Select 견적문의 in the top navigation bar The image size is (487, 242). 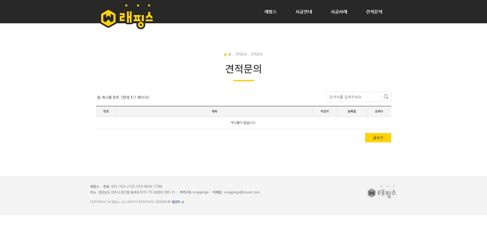tap(374, 12)
